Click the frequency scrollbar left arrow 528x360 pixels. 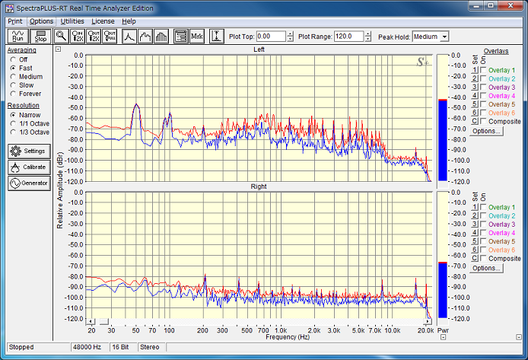(91, 321)
